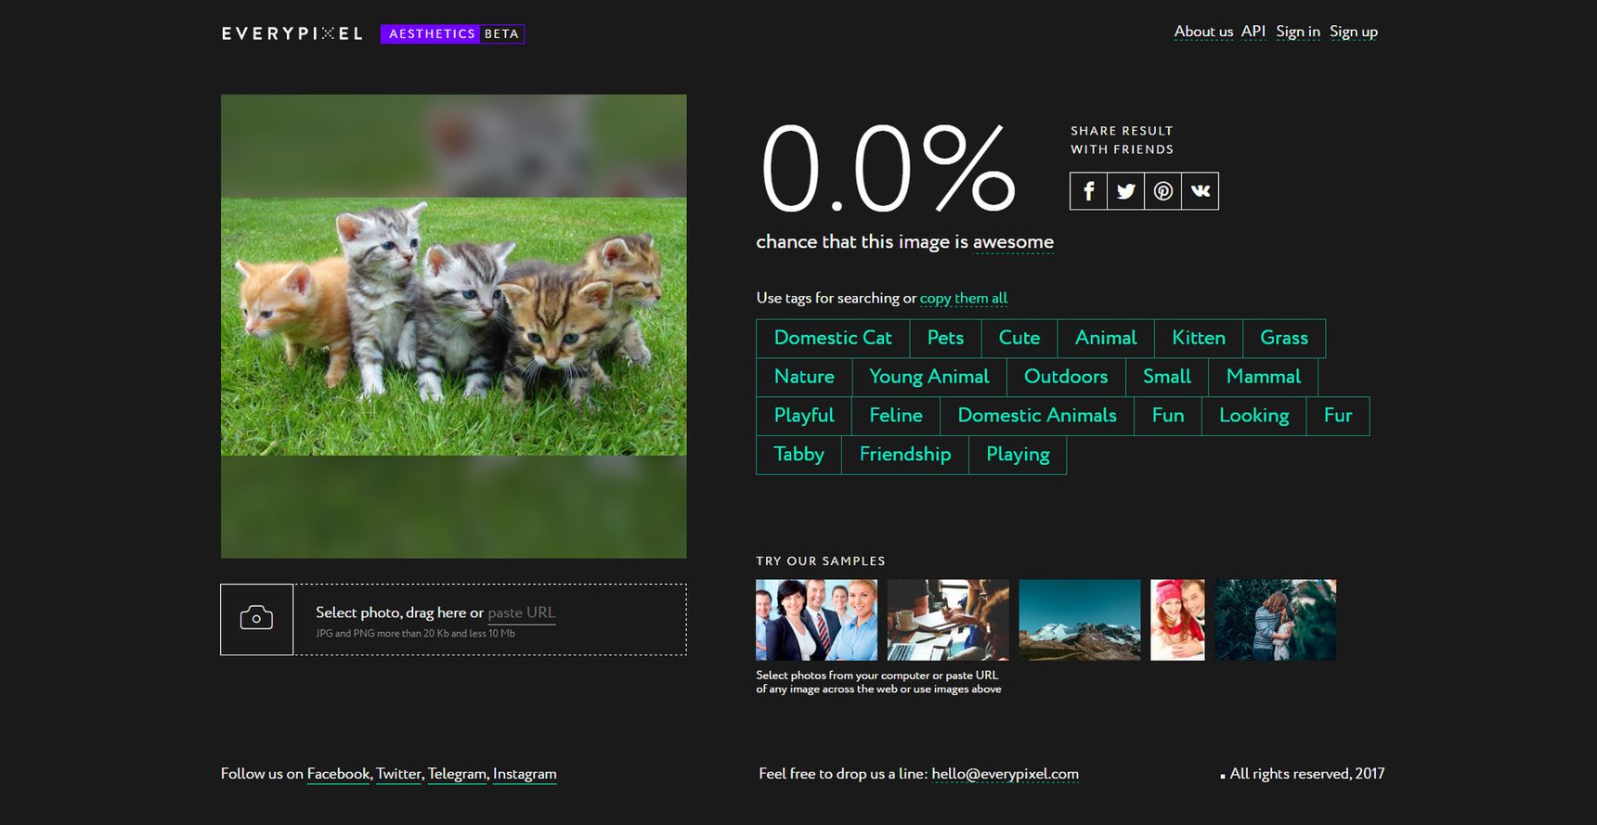
Task: Select the Domestic Cat tag
Action: point(833,338)
